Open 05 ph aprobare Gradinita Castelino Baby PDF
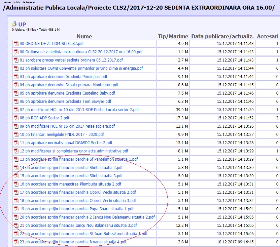280x247 pixels. [x=67, y=93]
